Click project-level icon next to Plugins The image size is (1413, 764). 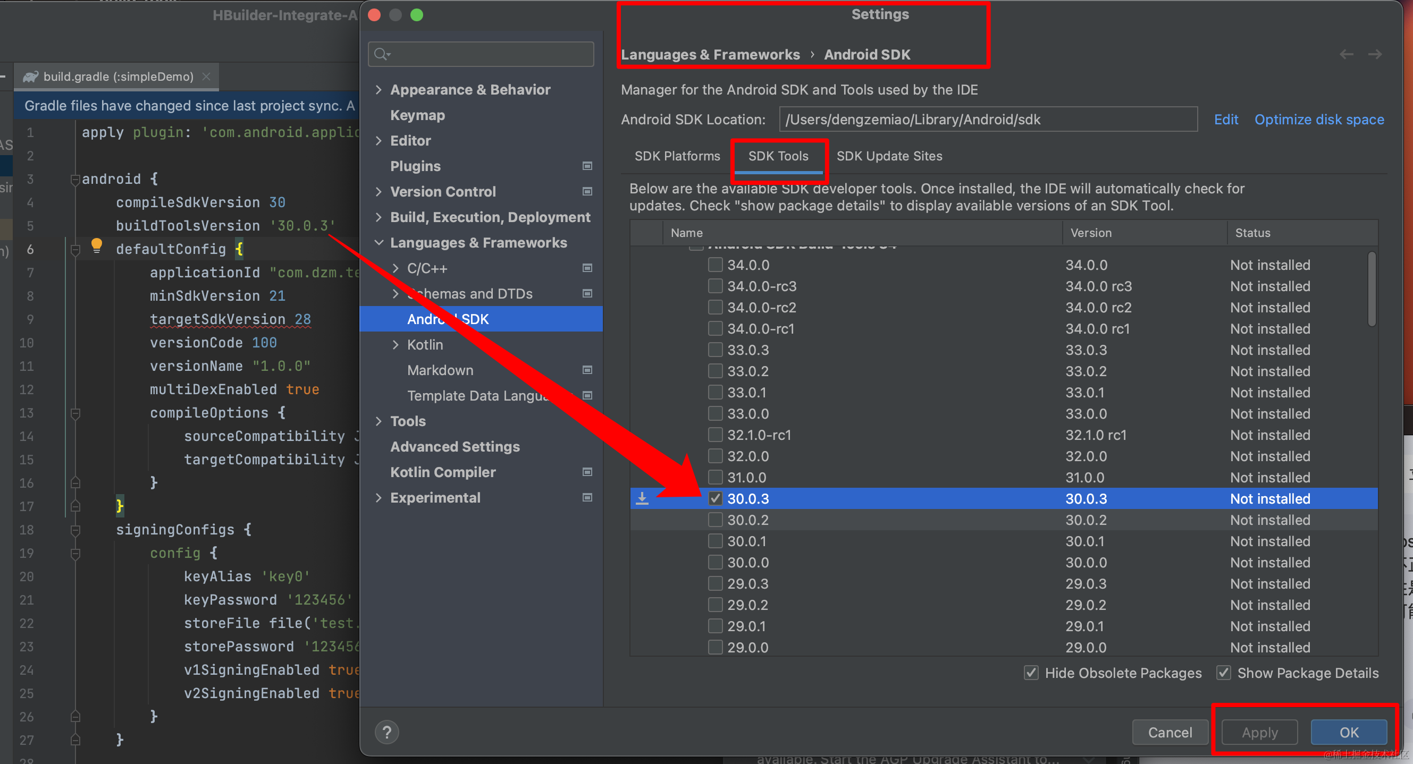[587, 166]
